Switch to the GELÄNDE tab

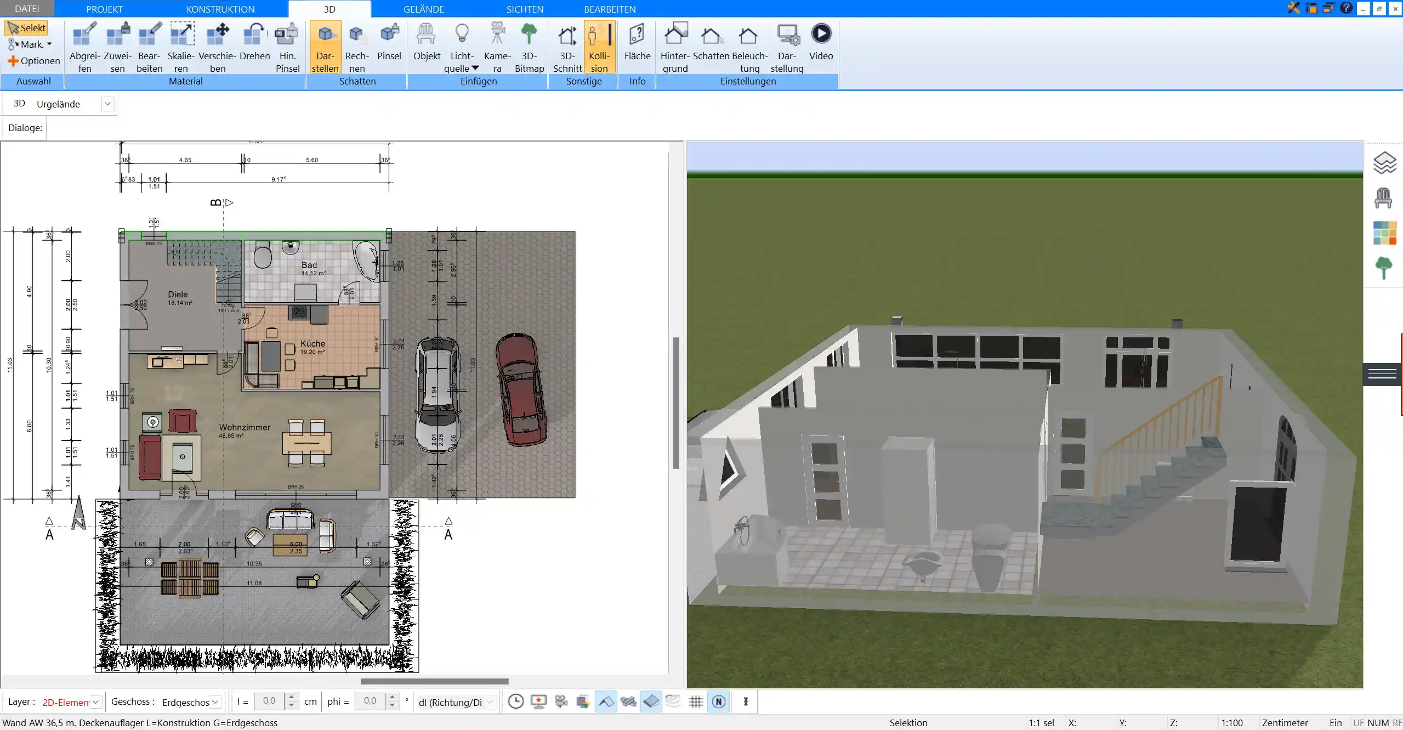tap(424, 9)
